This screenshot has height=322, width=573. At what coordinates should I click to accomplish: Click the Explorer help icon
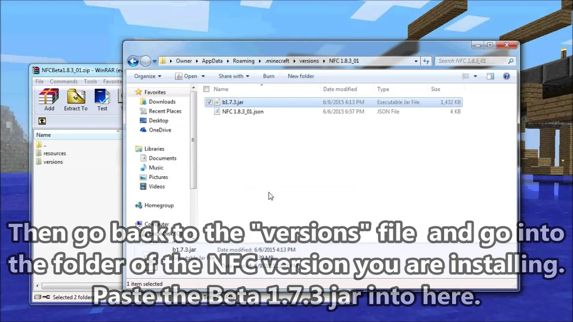506,76
